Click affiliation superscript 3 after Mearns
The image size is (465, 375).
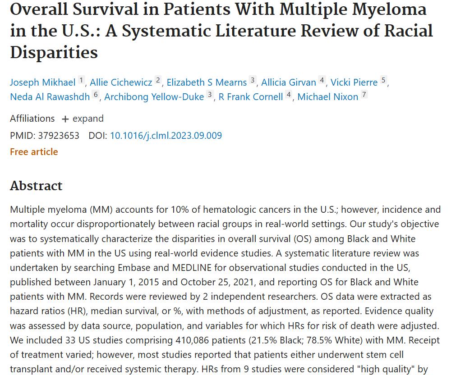point(253,80)
